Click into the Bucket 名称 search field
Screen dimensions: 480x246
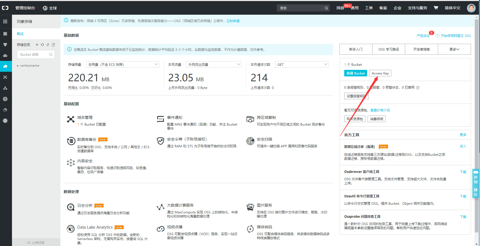36,54
